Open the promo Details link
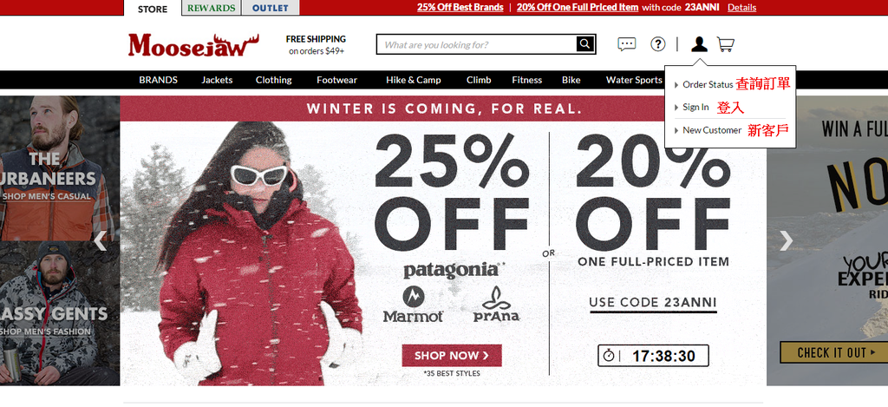The height and width of the screenshot is (407, 888). point(742,7)
